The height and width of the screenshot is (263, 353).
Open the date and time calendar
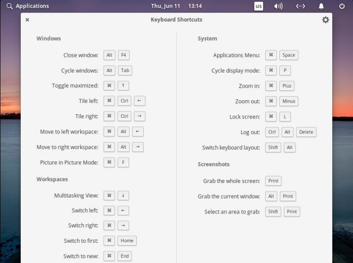[x=177, y=6]
